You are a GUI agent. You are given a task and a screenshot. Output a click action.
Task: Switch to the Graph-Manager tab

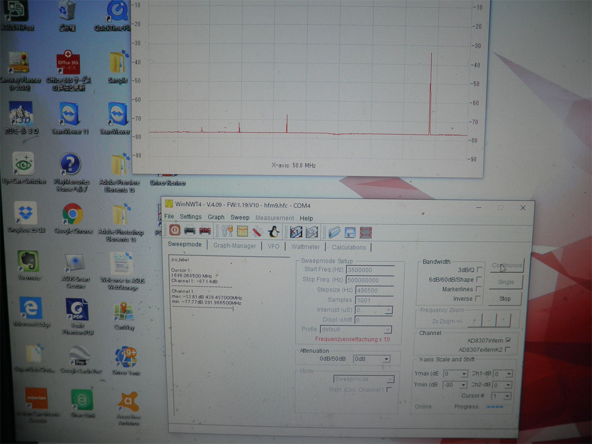click(x=235, y=246)
